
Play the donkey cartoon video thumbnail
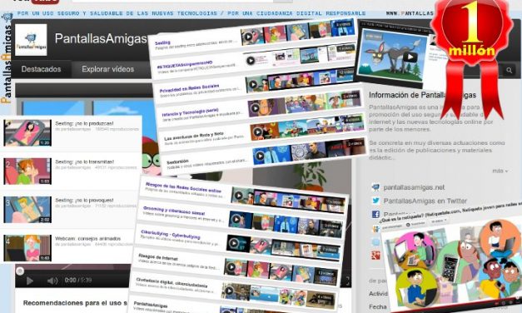pos(410,57)
